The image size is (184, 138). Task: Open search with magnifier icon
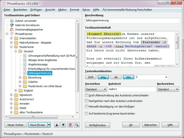pyautogui.click(x=77, y=125)
